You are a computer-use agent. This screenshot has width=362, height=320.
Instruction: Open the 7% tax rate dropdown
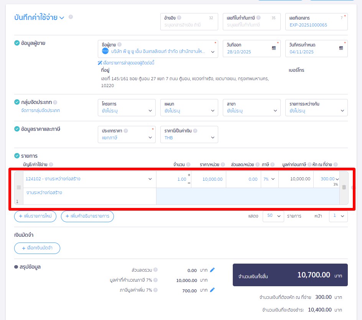(x=269, y=179)
